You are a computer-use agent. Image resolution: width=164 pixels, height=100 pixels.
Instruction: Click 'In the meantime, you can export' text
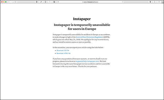pyautogui.click(x=78, y=47)
